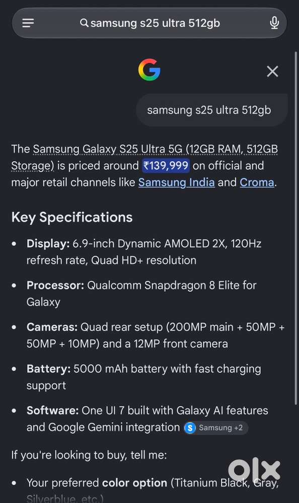Tap the search bar query text
Screen dimensions: 299x503
click(155, 23)
